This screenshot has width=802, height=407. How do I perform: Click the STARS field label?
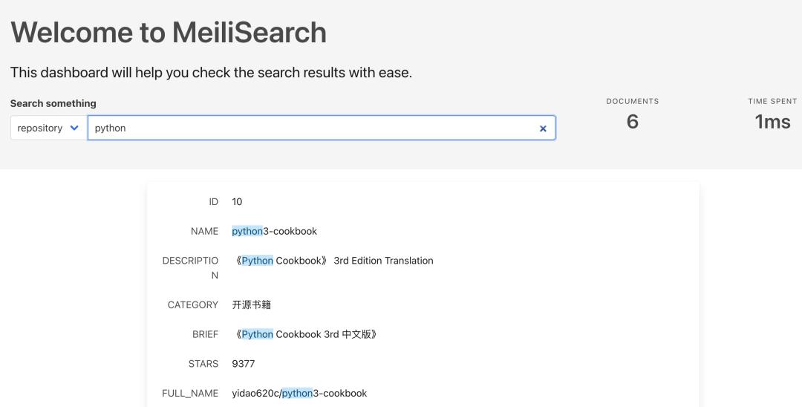[203, 364]
